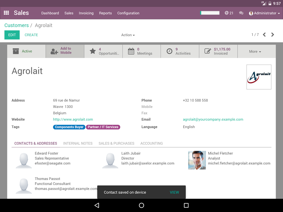Tap Android recent apps square button

point(186,205)
